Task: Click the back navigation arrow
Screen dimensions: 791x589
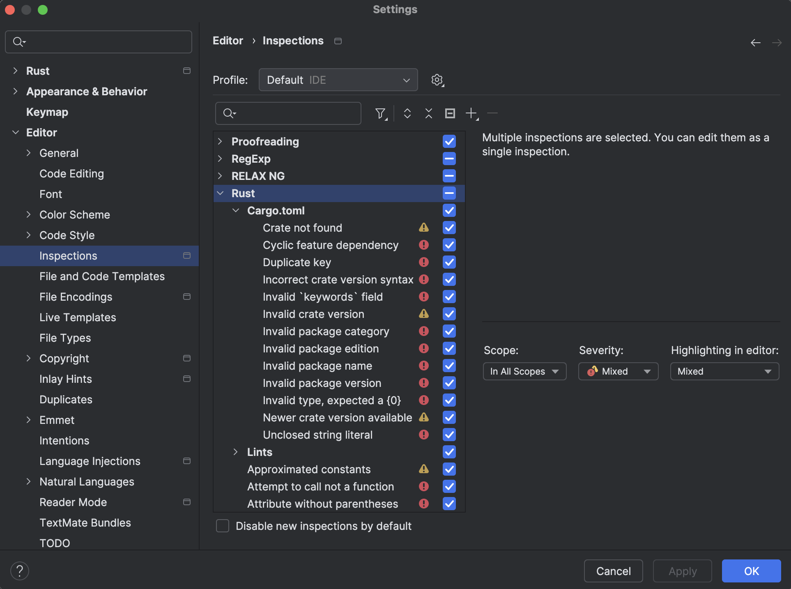Action: click(755, 43)
